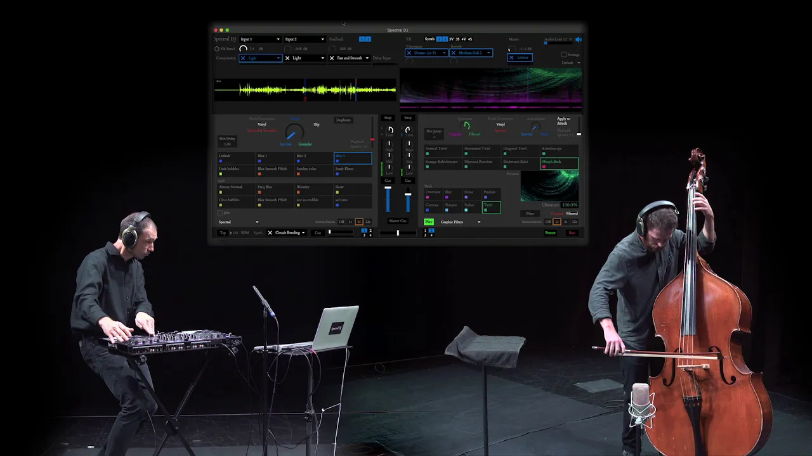Click the X icon beside Drums Lo-Fi distortion
The height and width of the screenshot is (456, 812).
(409, 53)
